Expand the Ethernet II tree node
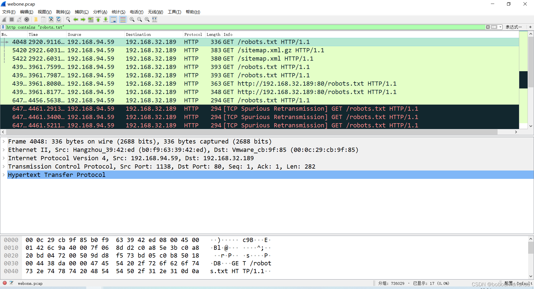This screenshot has height=289, width=534. pos(4,150)
